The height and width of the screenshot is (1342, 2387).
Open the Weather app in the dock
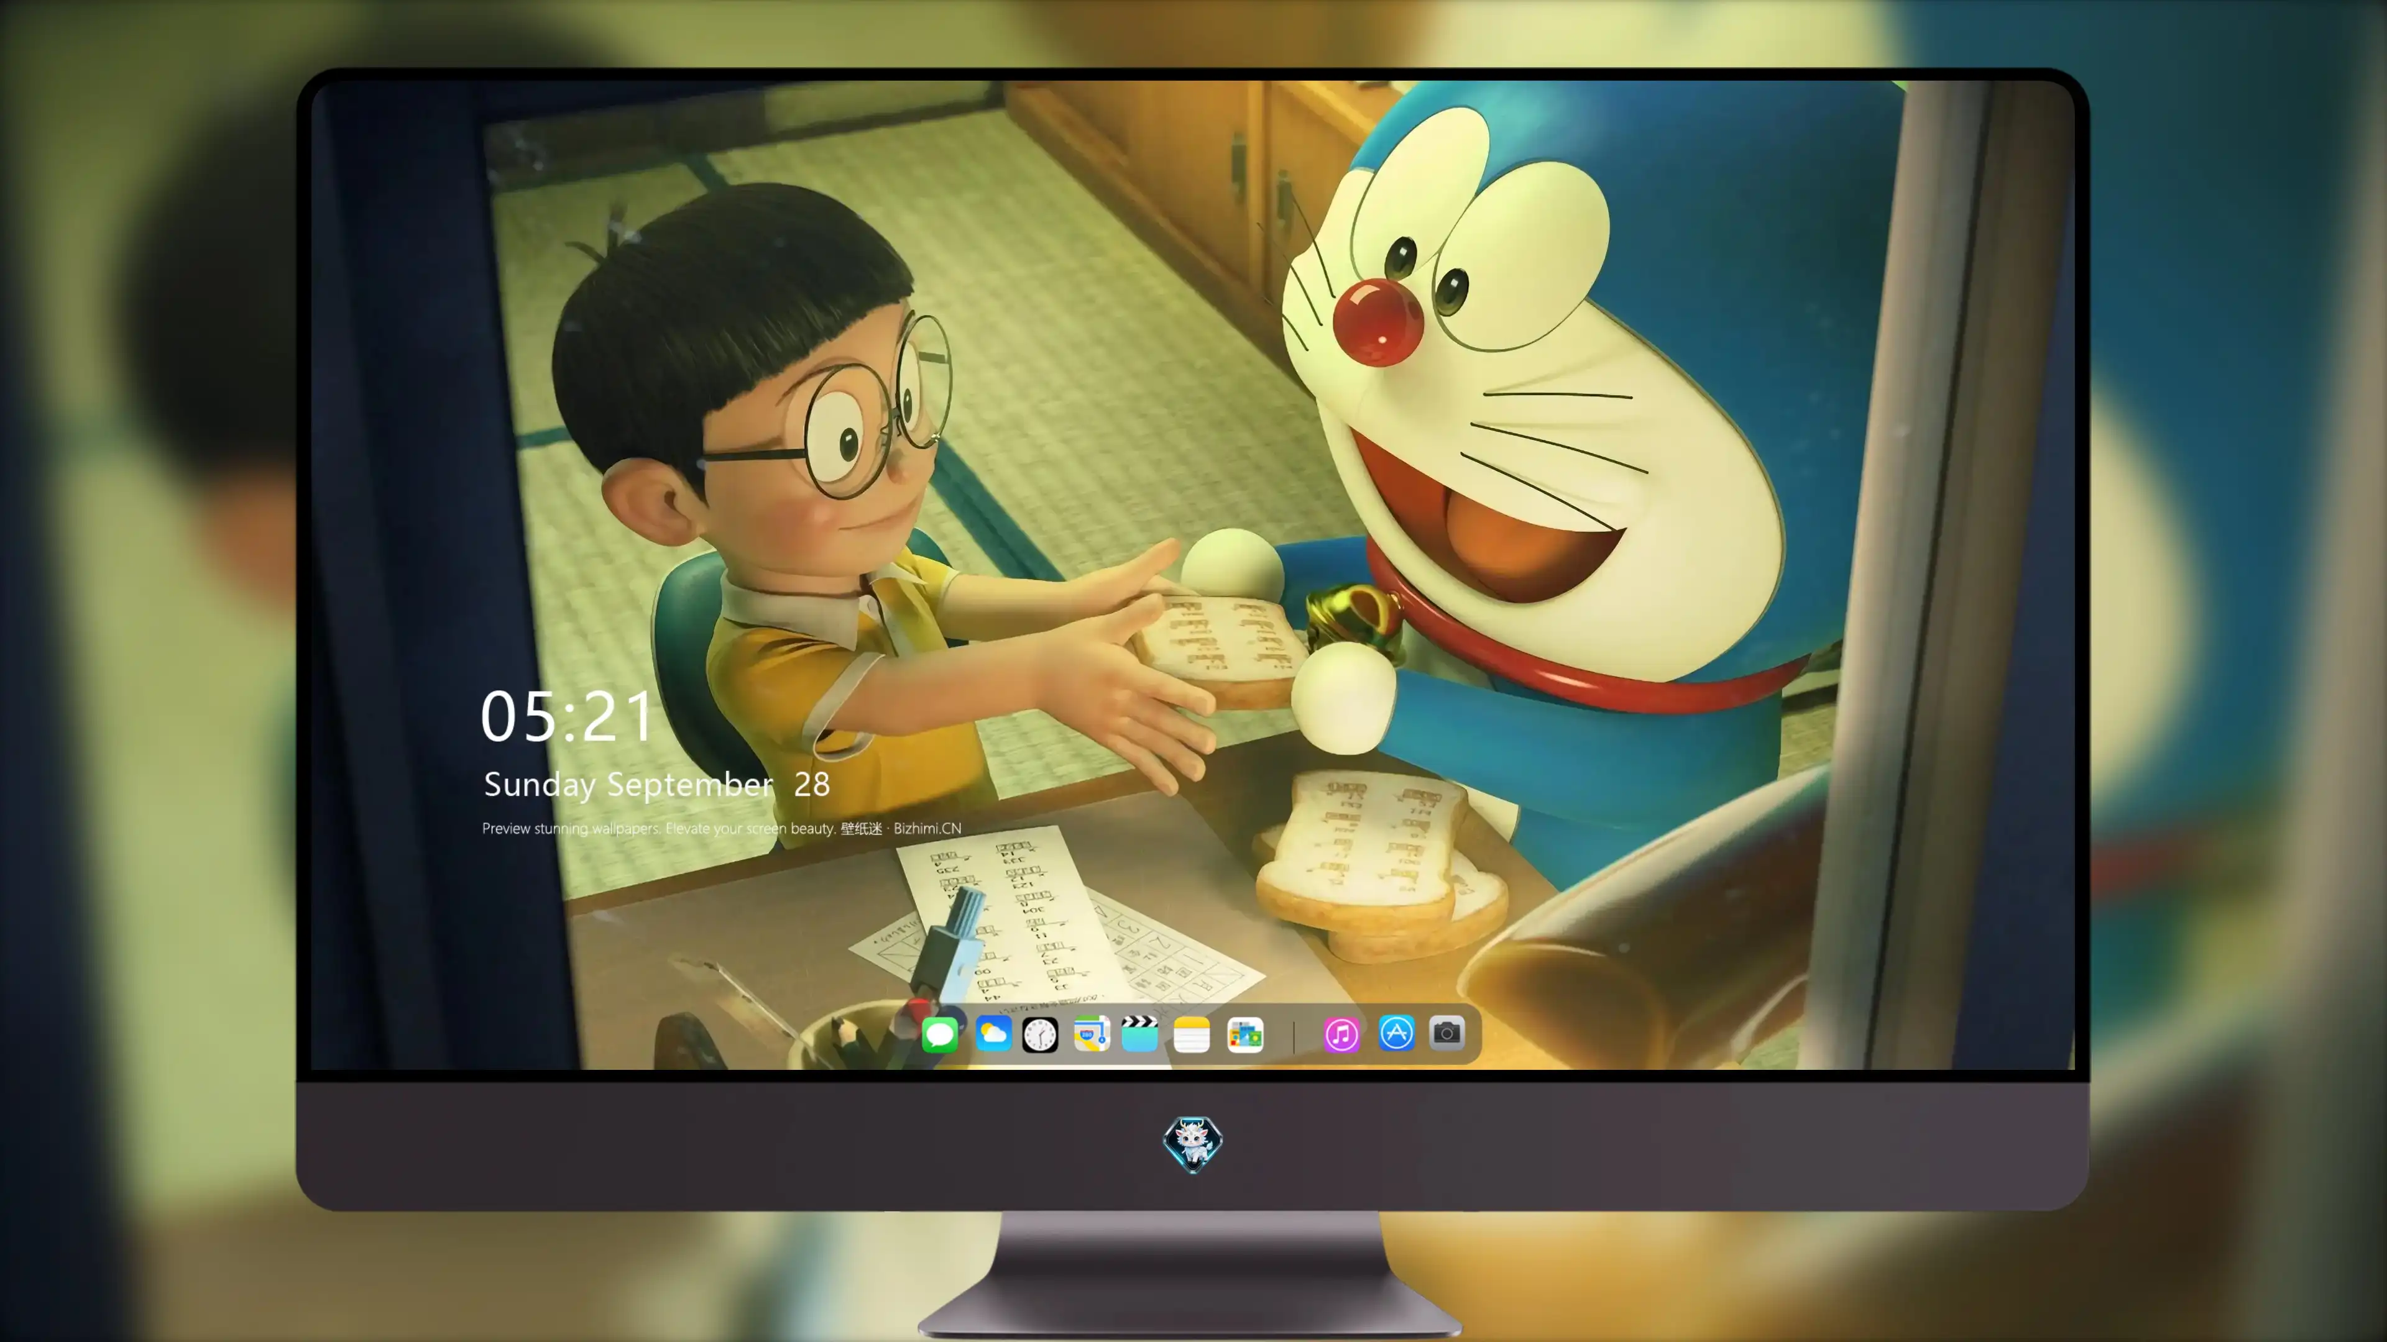(993, 1034)
